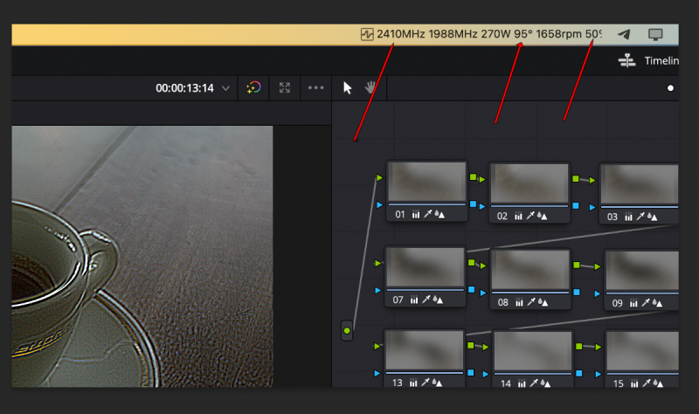
Task: Click node 14 blue key output square
Action: pos(579,374)
